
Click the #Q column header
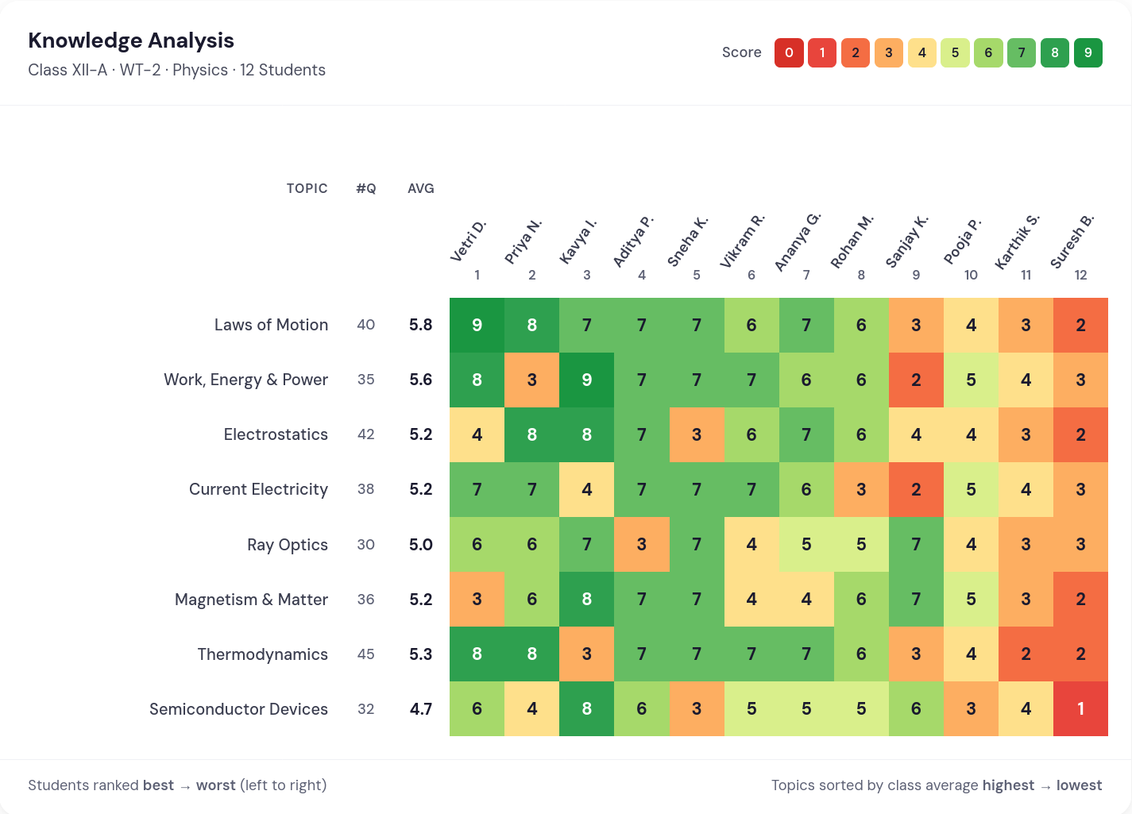[366, 188]
